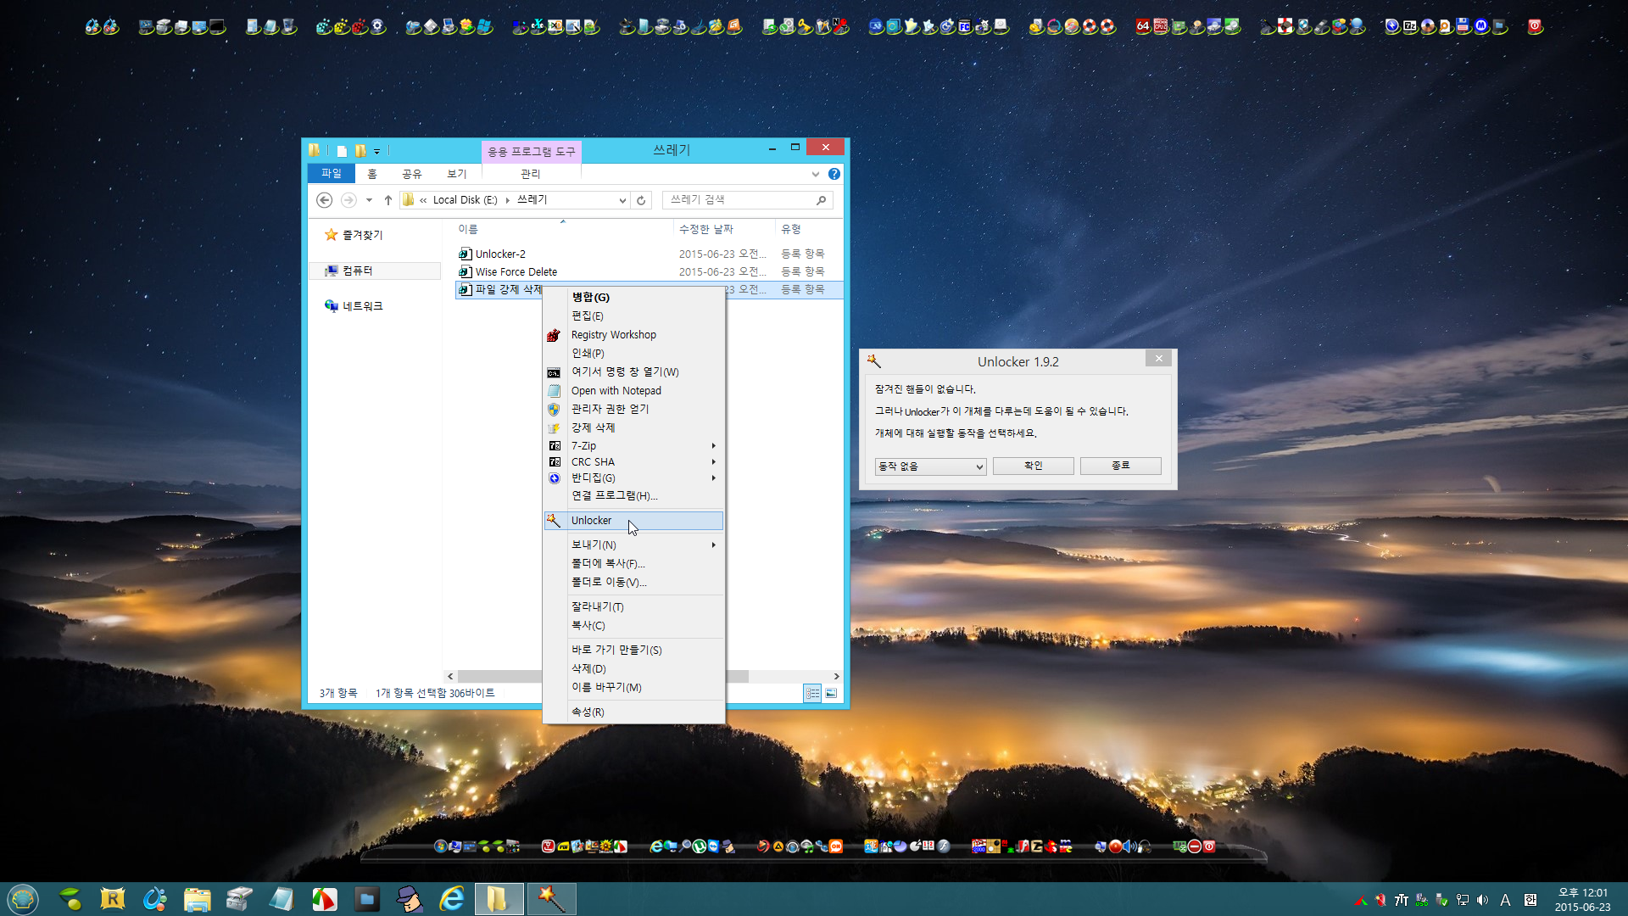Expand the ribbon with the chevron

(x=816, y=174)
